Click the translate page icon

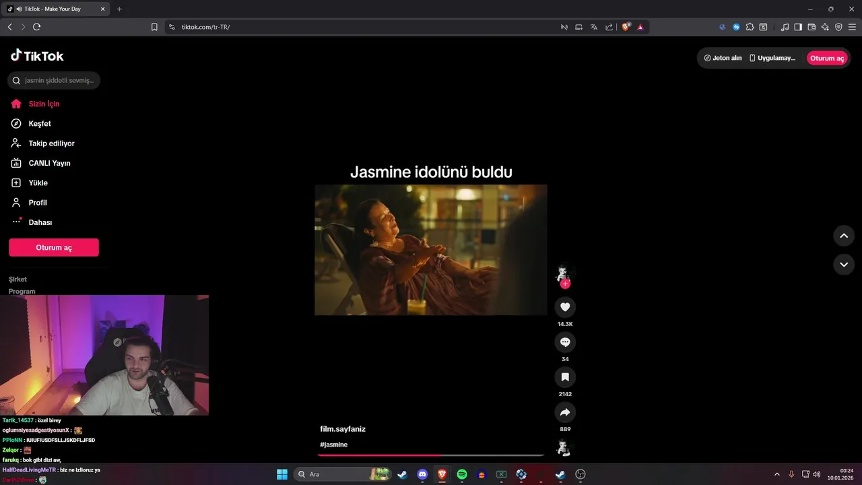(594, 27)
